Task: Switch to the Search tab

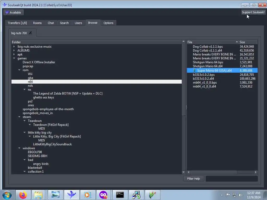Action: coord(64,23)
